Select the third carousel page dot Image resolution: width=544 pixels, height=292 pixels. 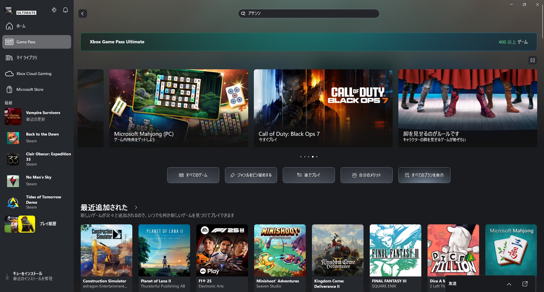click(x=309, y=157)
